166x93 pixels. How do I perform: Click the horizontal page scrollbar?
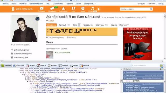point(66,61)
